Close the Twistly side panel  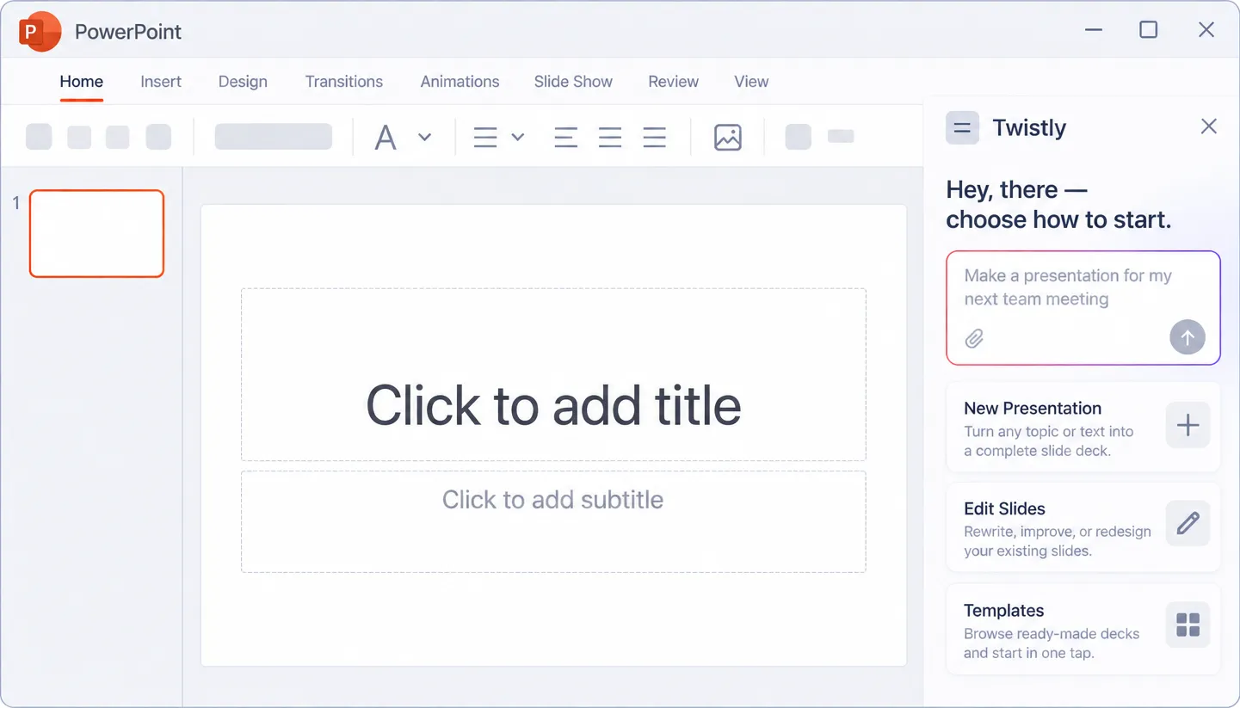coord(1208,126)
